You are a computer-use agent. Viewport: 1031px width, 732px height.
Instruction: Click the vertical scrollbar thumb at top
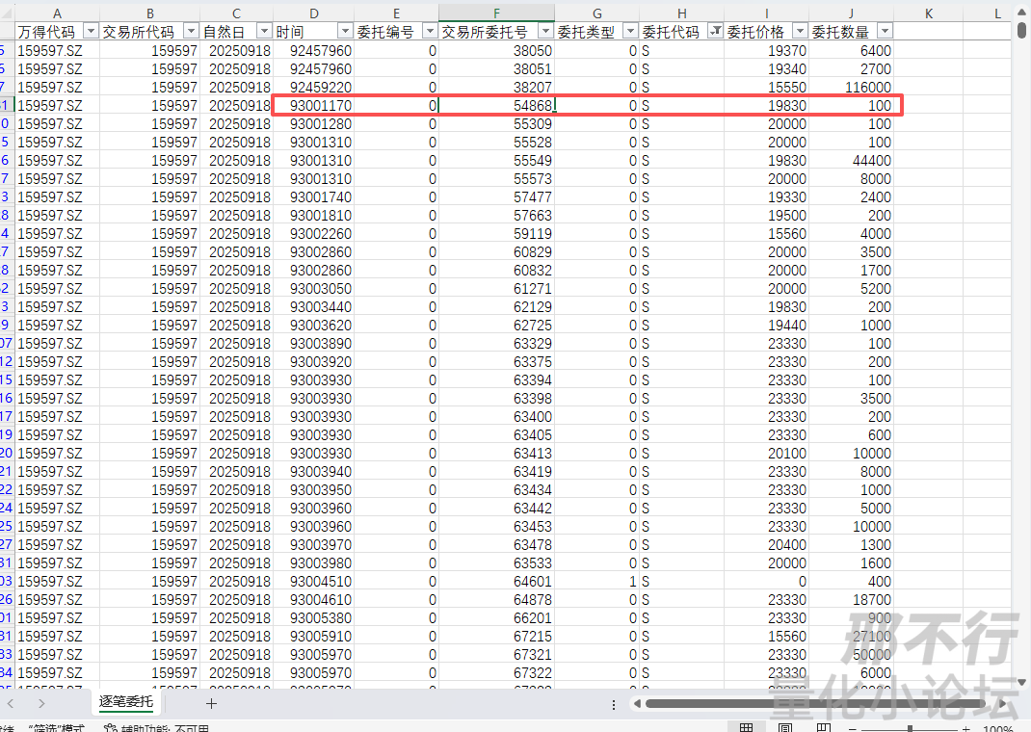coord(1021,30)
